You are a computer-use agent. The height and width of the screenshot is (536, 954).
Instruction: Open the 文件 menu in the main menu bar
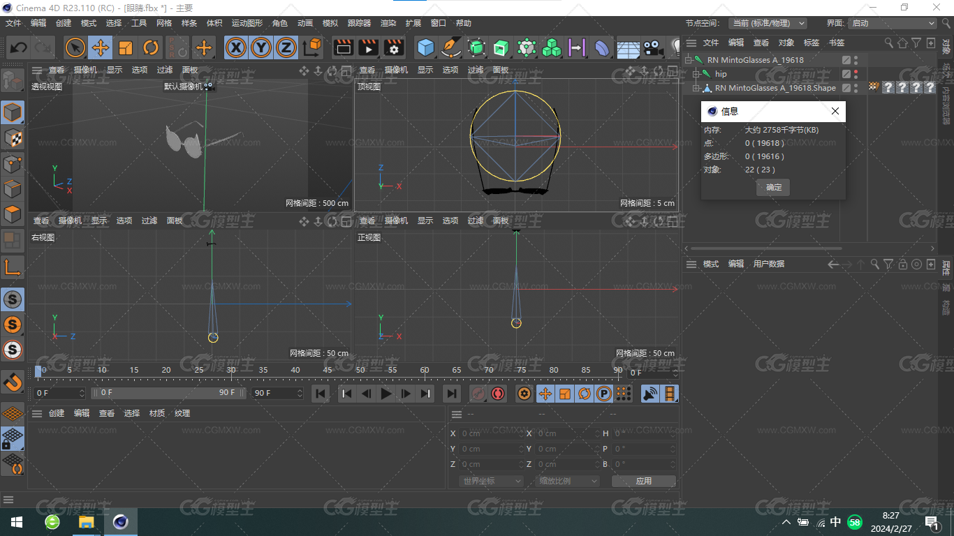(13, 23)
